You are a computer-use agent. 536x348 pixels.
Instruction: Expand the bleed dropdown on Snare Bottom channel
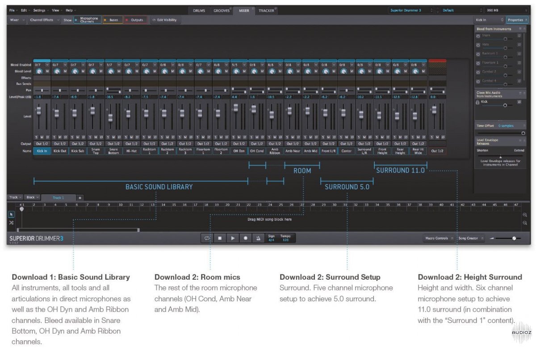pos(120,65)
